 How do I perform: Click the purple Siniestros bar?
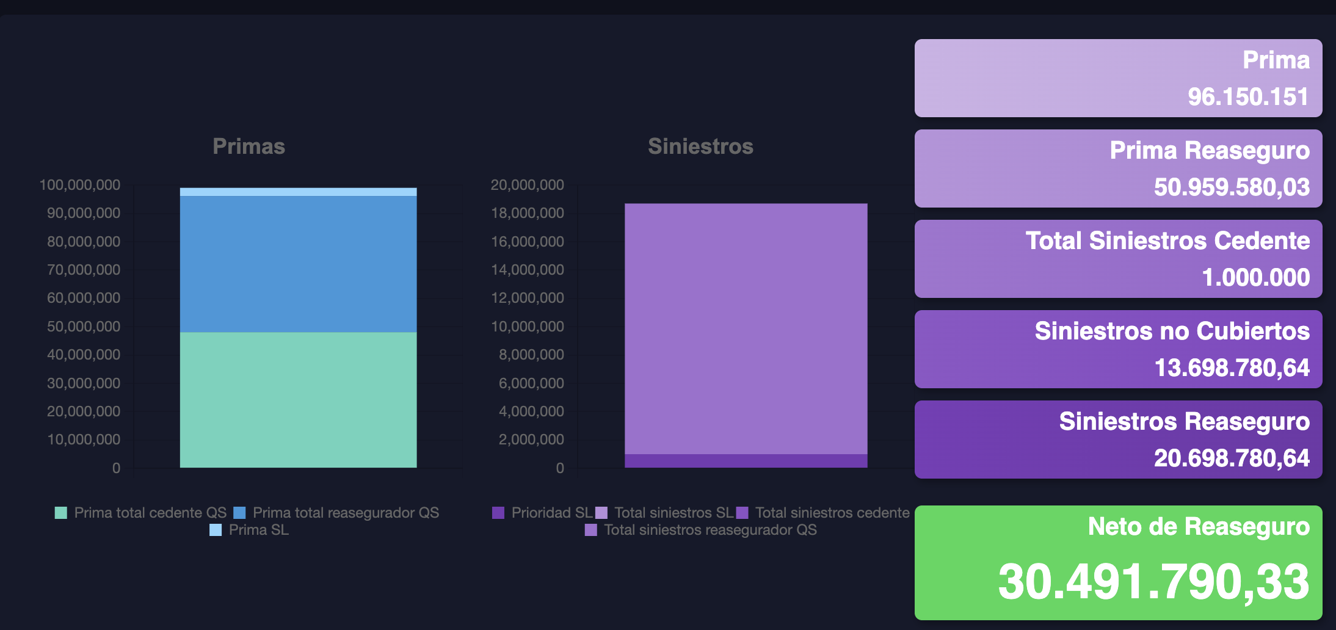(x=746, y=330)
